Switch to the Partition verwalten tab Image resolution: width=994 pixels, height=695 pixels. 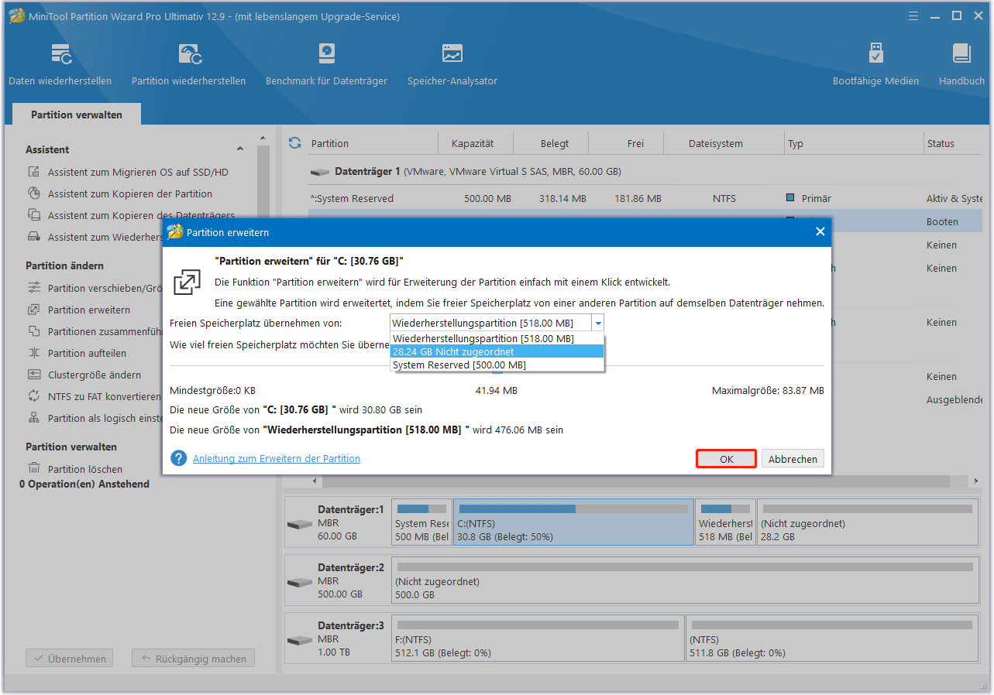point(77,115)
